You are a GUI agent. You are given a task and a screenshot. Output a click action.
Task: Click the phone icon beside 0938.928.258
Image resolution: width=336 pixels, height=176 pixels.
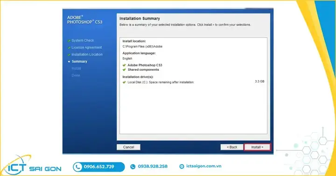pyautogui.click(x=133, y=167)
